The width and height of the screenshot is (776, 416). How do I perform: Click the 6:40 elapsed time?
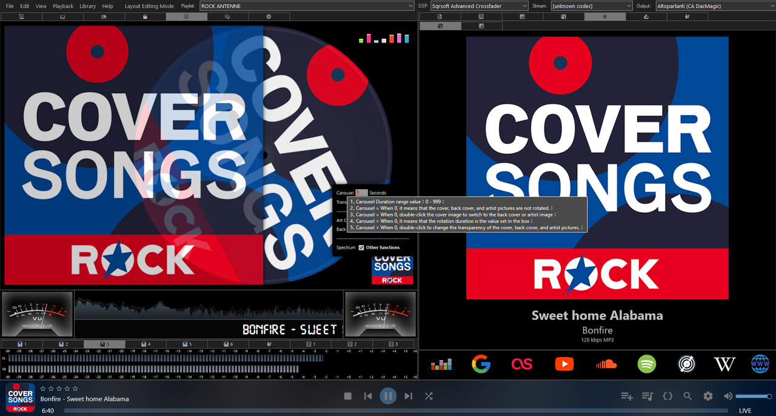48,411
